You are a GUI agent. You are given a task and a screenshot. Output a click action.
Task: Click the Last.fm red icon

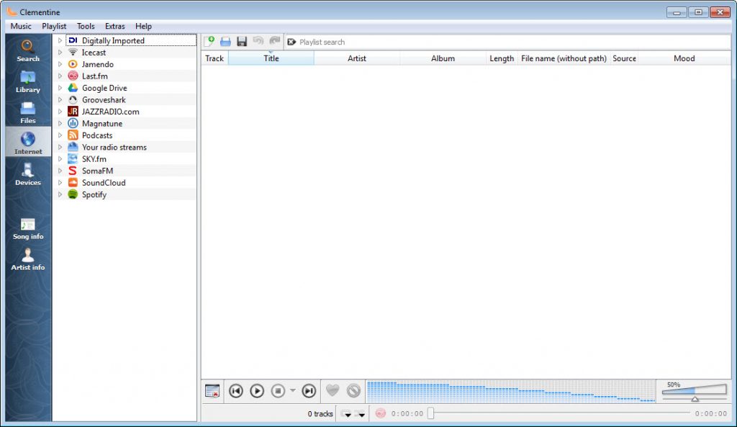[73, 76]
